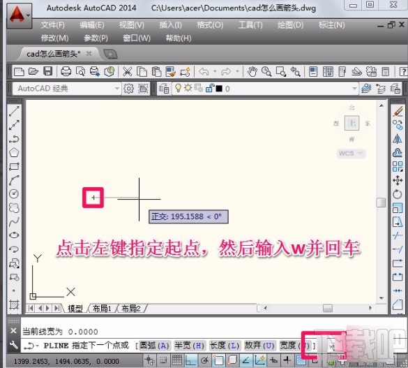Select the Move modify tool

[x=398, y=180]
